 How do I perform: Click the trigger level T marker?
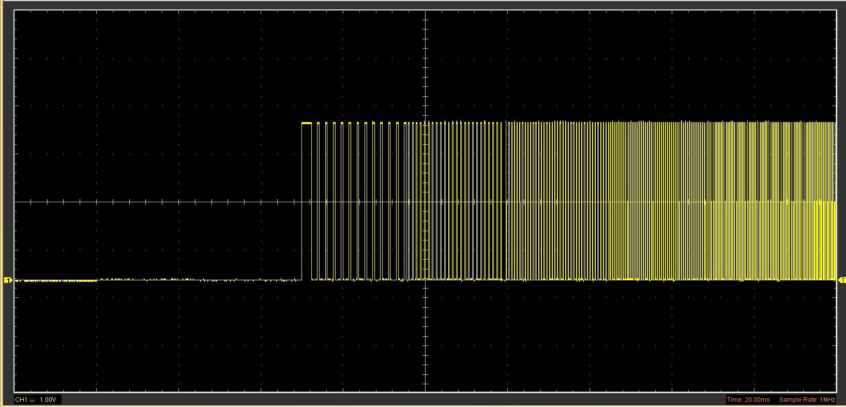tap(842, 280)
